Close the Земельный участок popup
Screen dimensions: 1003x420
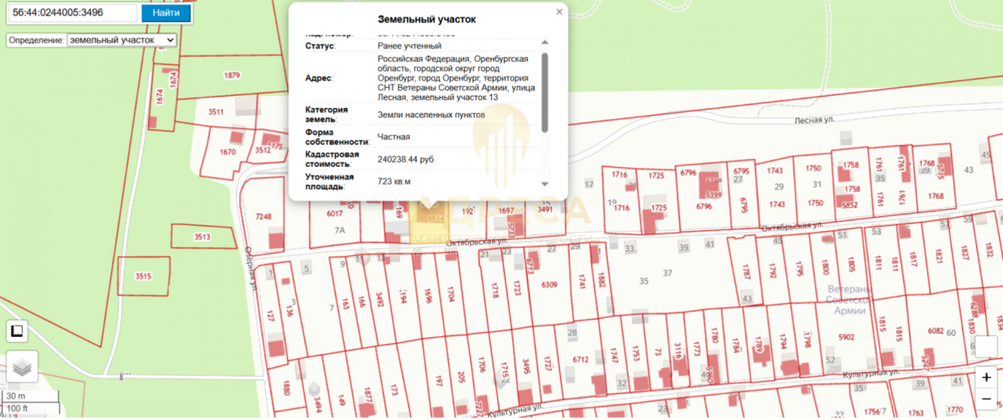click(x=559, y=12)
